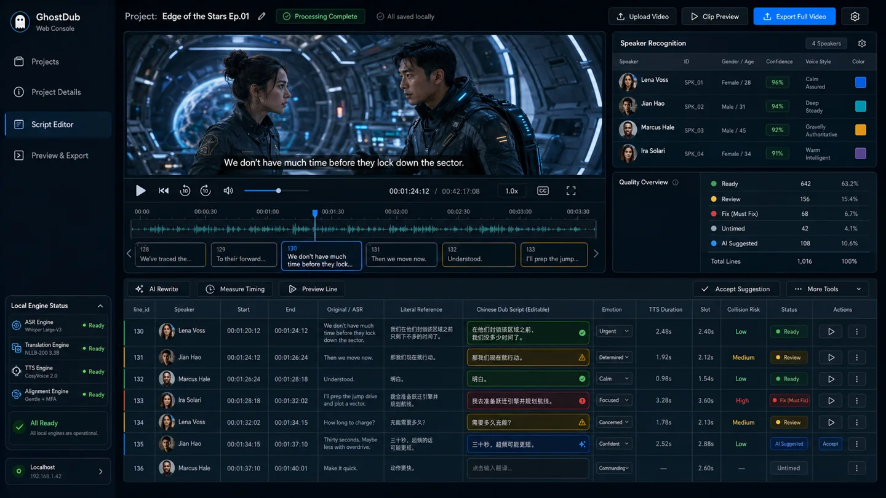
Task: Change line 132 emotion Calm dropdown
Action: coord(614,379)
